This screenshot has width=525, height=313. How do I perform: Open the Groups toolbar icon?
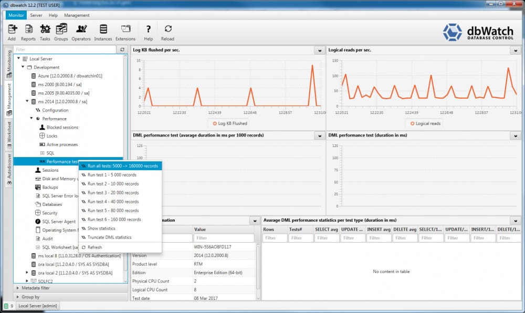tap(61, 29)
